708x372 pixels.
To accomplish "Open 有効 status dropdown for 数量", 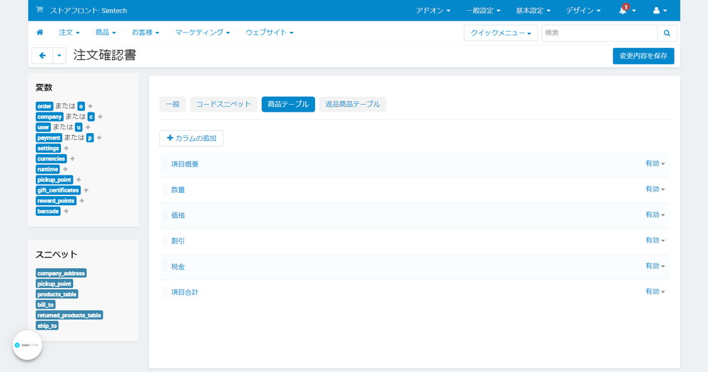I will pyautogui.click(x=655, y=190).
